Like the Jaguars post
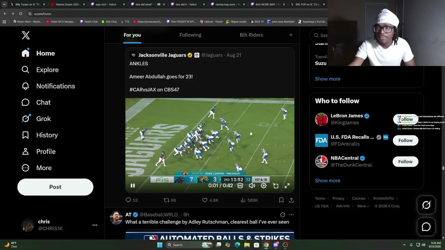 coord(210,200)
